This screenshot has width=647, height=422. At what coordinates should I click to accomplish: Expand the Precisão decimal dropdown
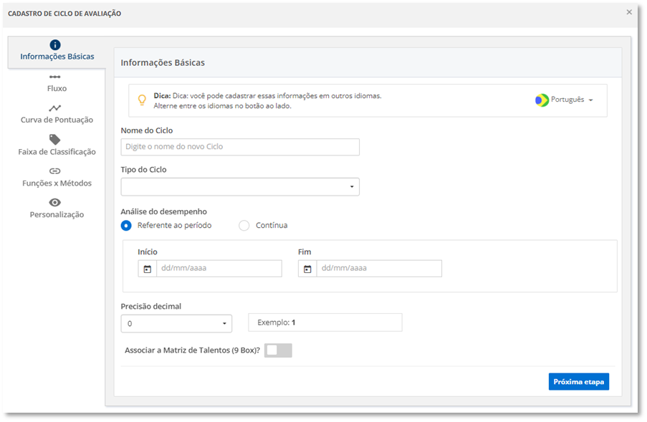point(176,324)
